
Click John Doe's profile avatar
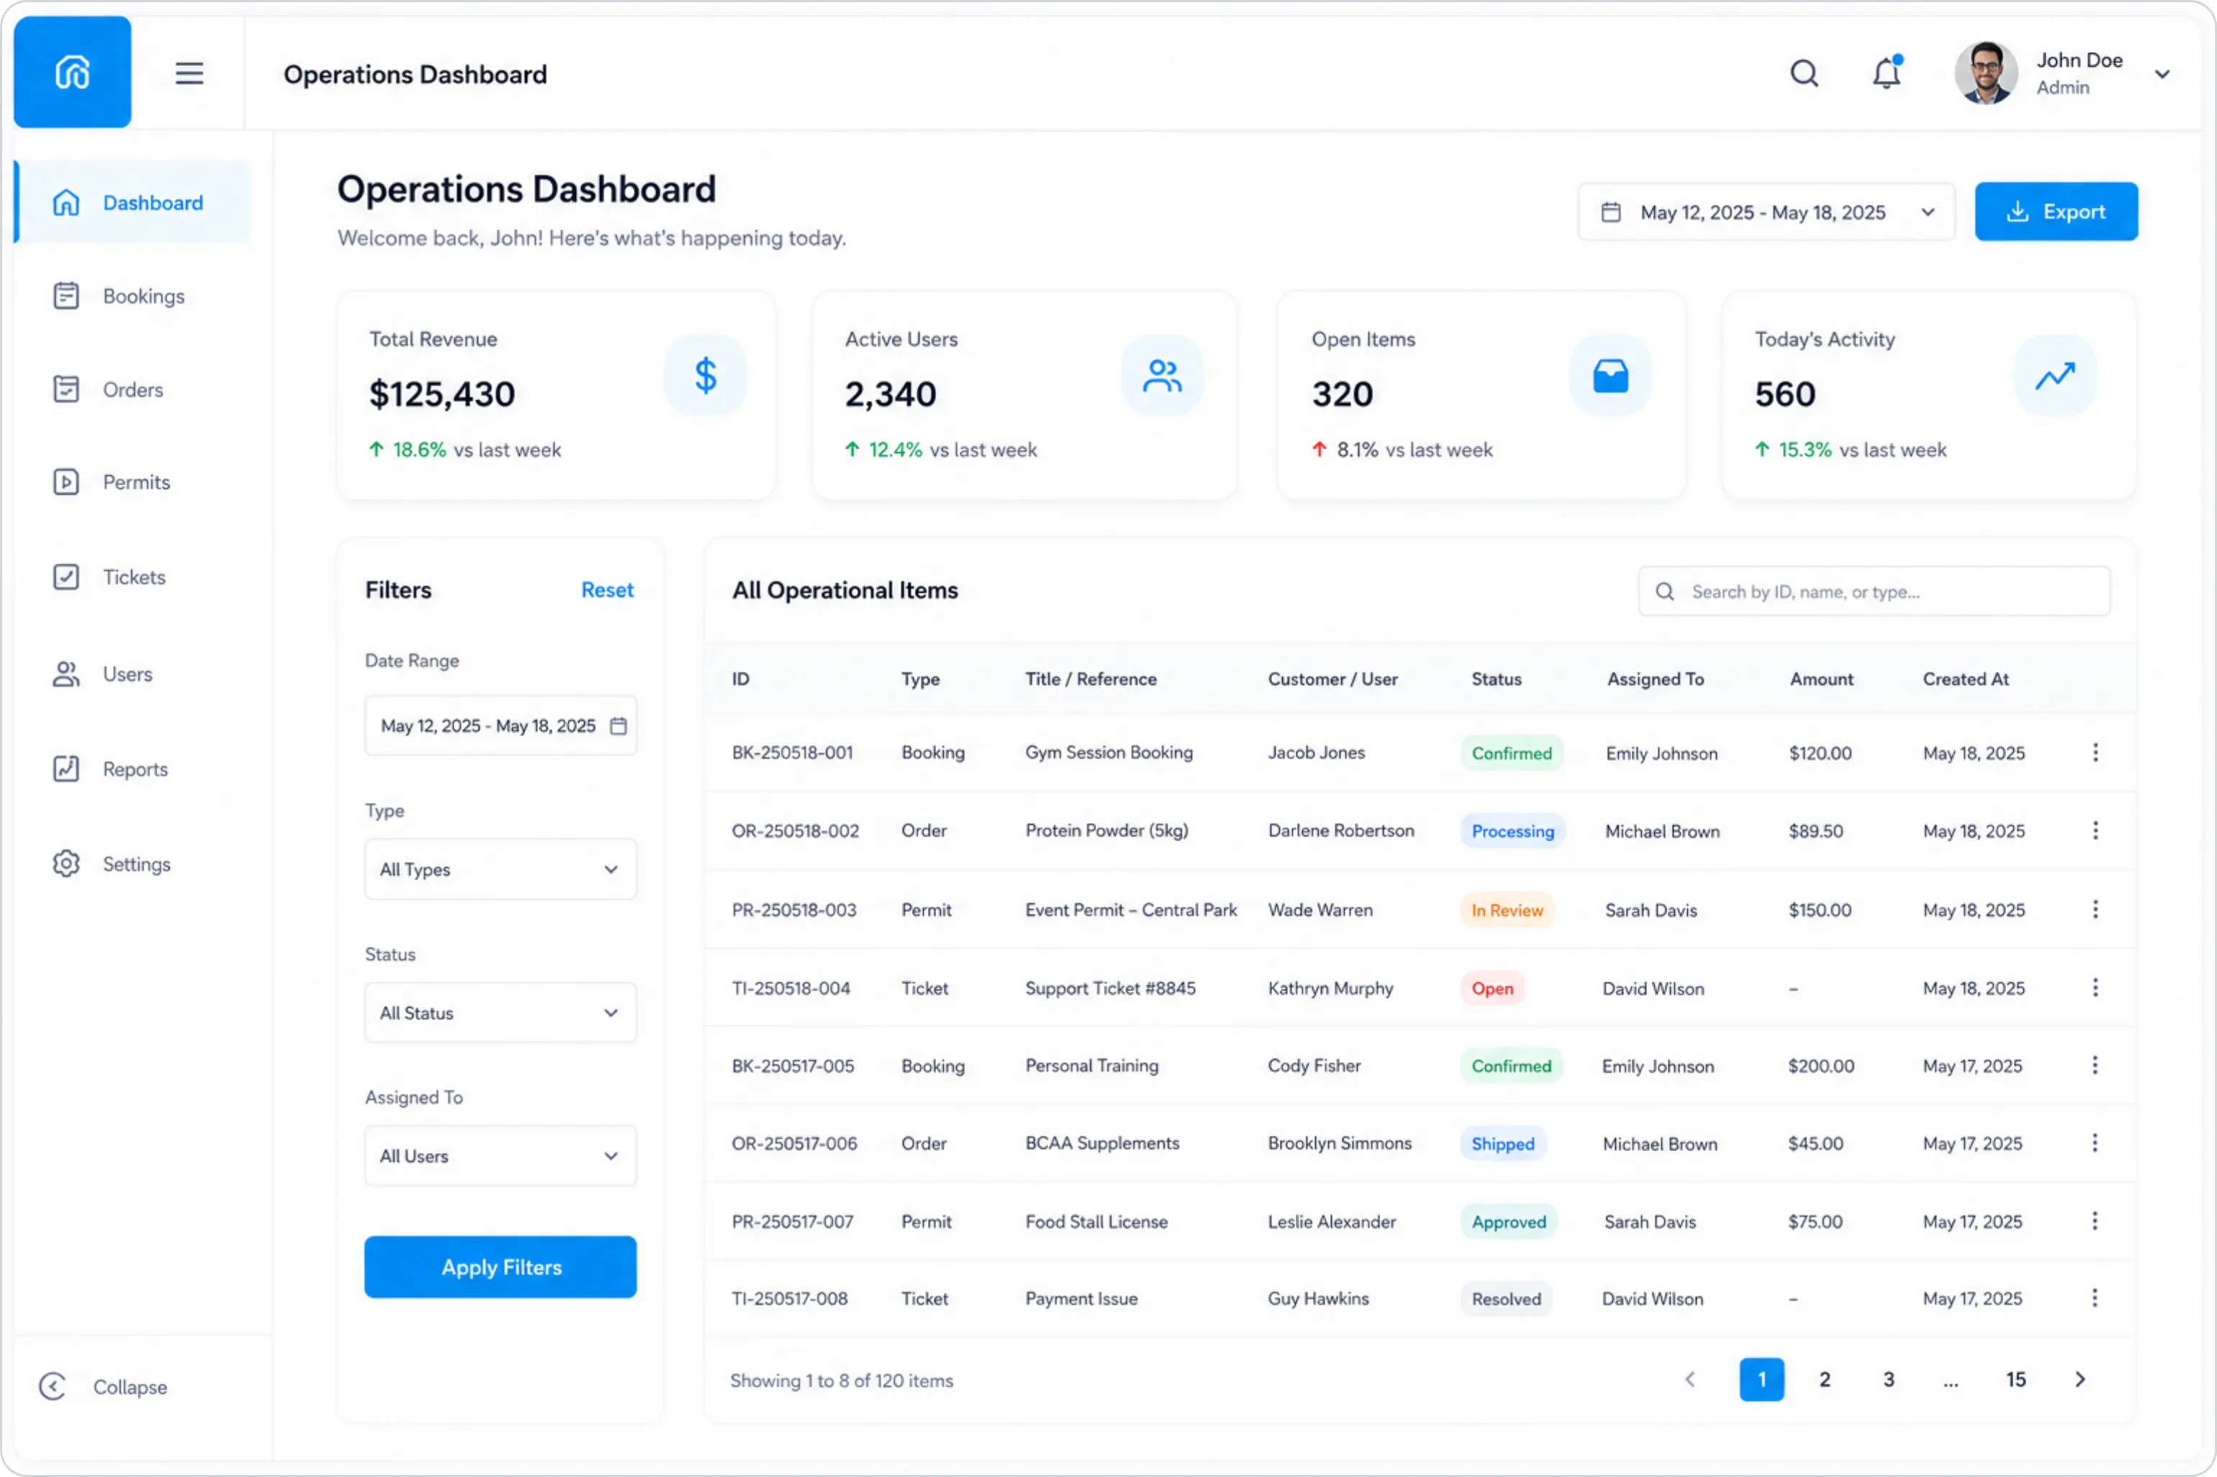click(x=1986, y=73)
